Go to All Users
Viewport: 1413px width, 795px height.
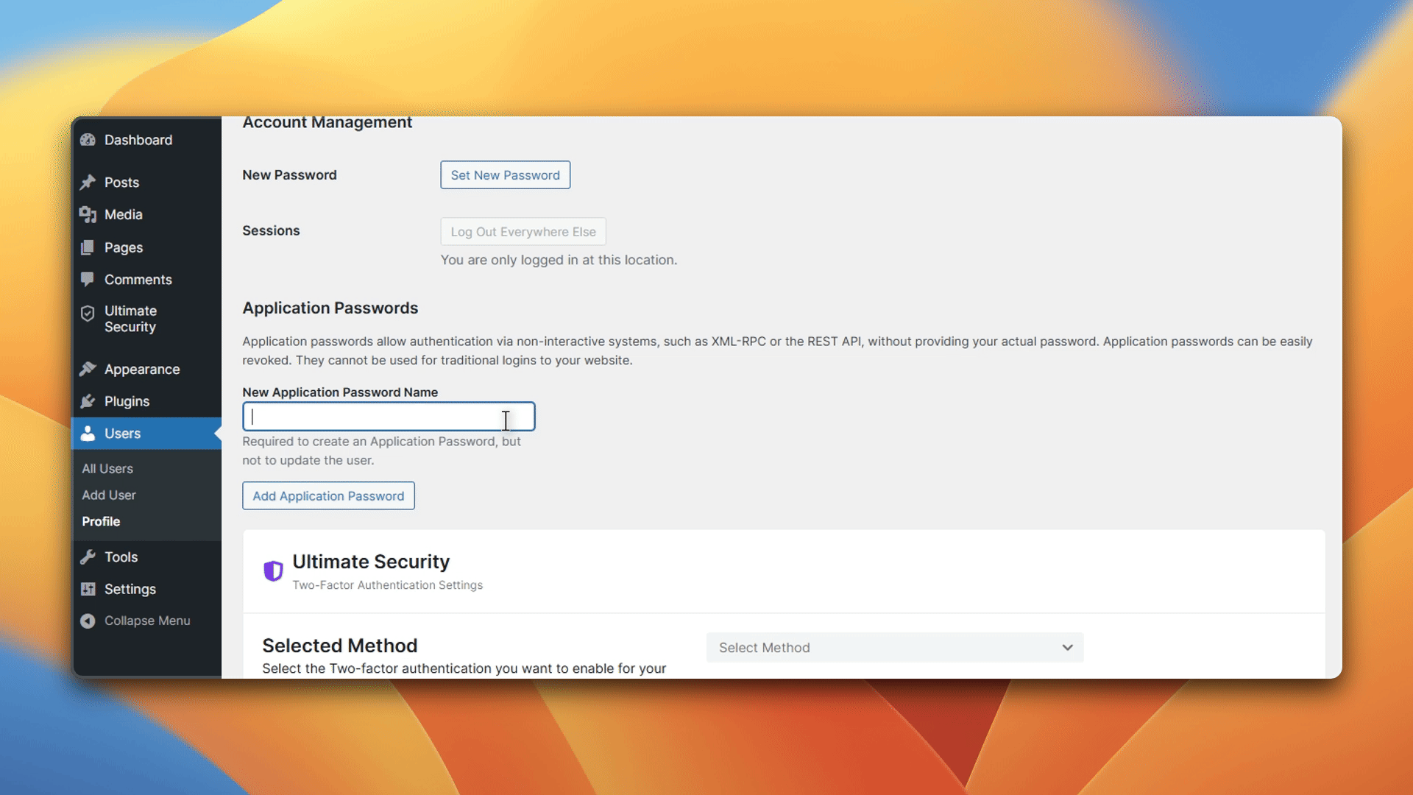tap(107, 468)
